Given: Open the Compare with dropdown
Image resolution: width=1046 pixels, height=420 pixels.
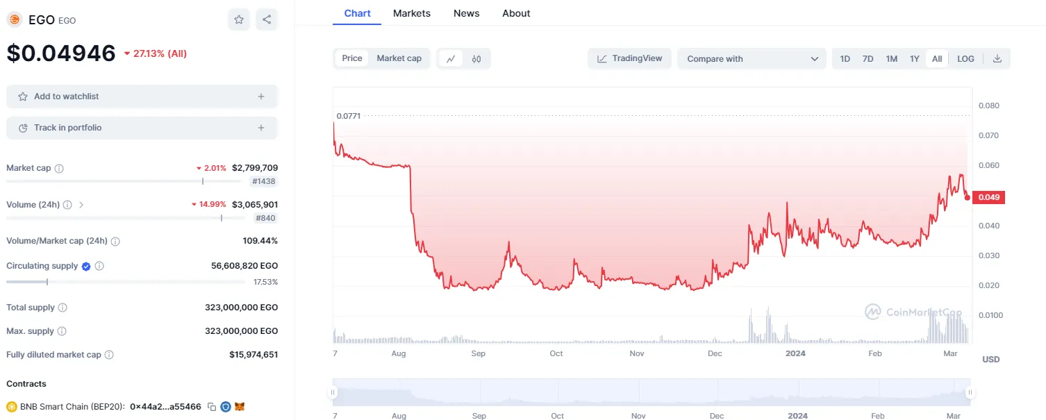Looking at the screenshot, I should pos(752,59).
